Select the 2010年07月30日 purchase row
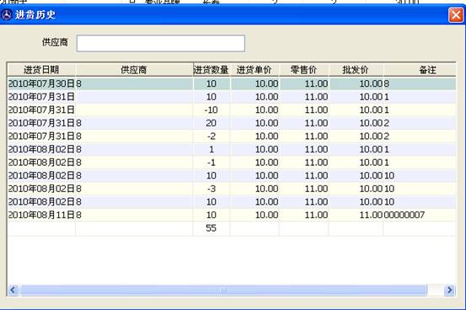The width and height of the screenshot is (466, 310). coord(232,83)
